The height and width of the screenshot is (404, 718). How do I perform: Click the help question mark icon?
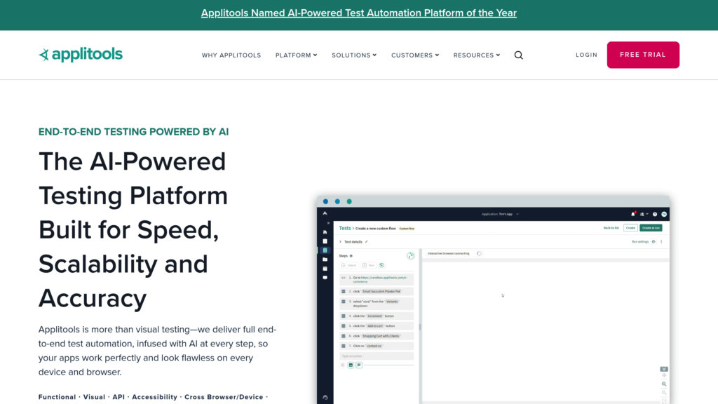pyautogui.click(x=654, y=214)
